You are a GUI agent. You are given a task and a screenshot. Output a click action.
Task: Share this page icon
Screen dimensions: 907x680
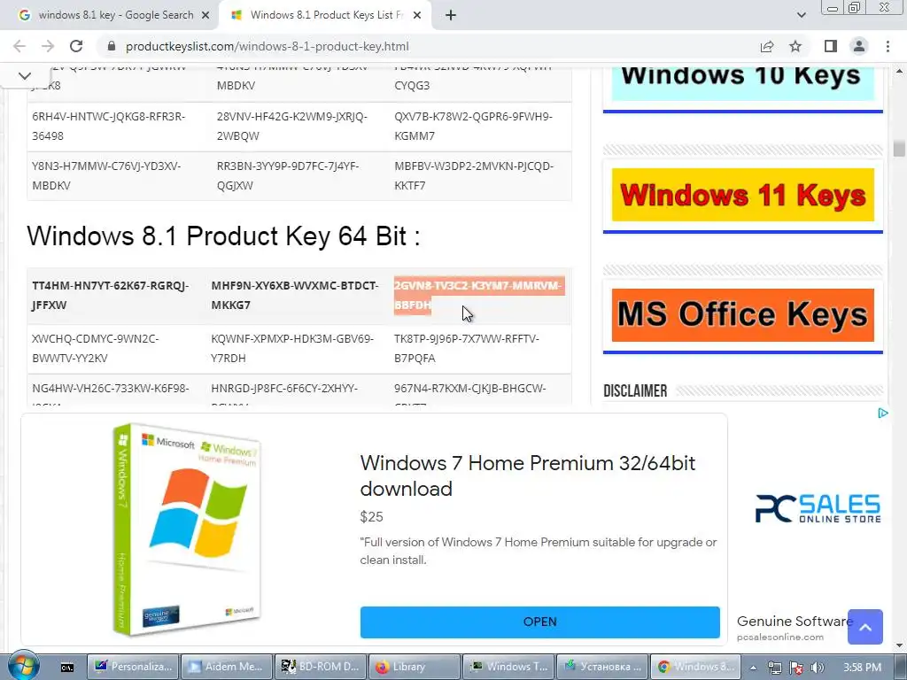click(767, 46)
